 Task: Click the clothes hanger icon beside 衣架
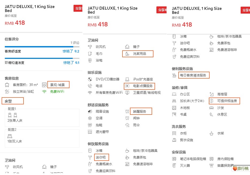[x=211, y=133]
